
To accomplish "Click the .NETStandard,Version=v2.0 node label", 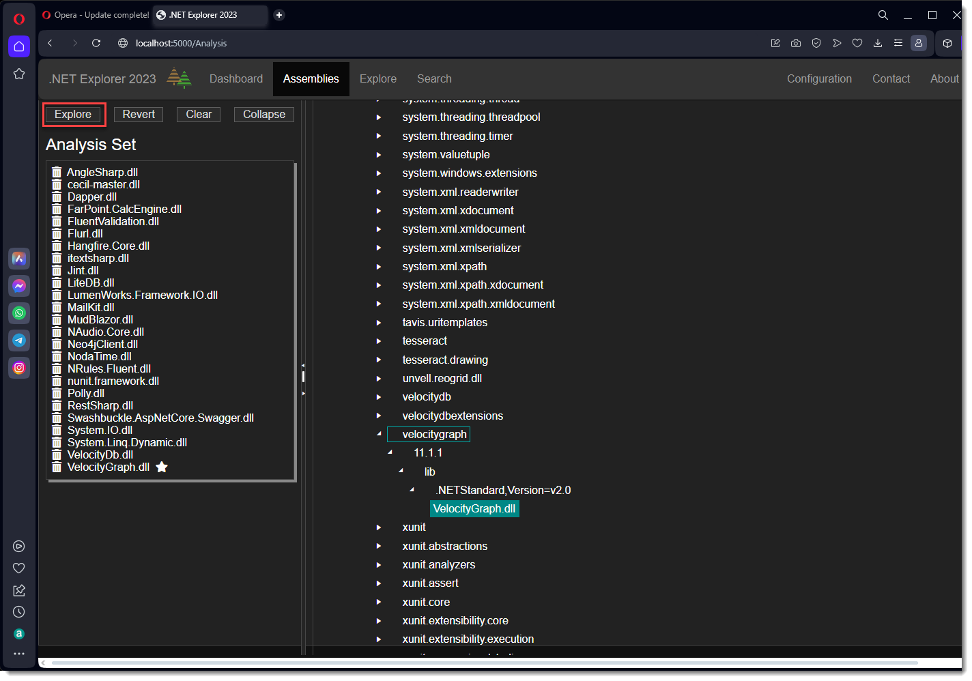I will tap(503, 490).
